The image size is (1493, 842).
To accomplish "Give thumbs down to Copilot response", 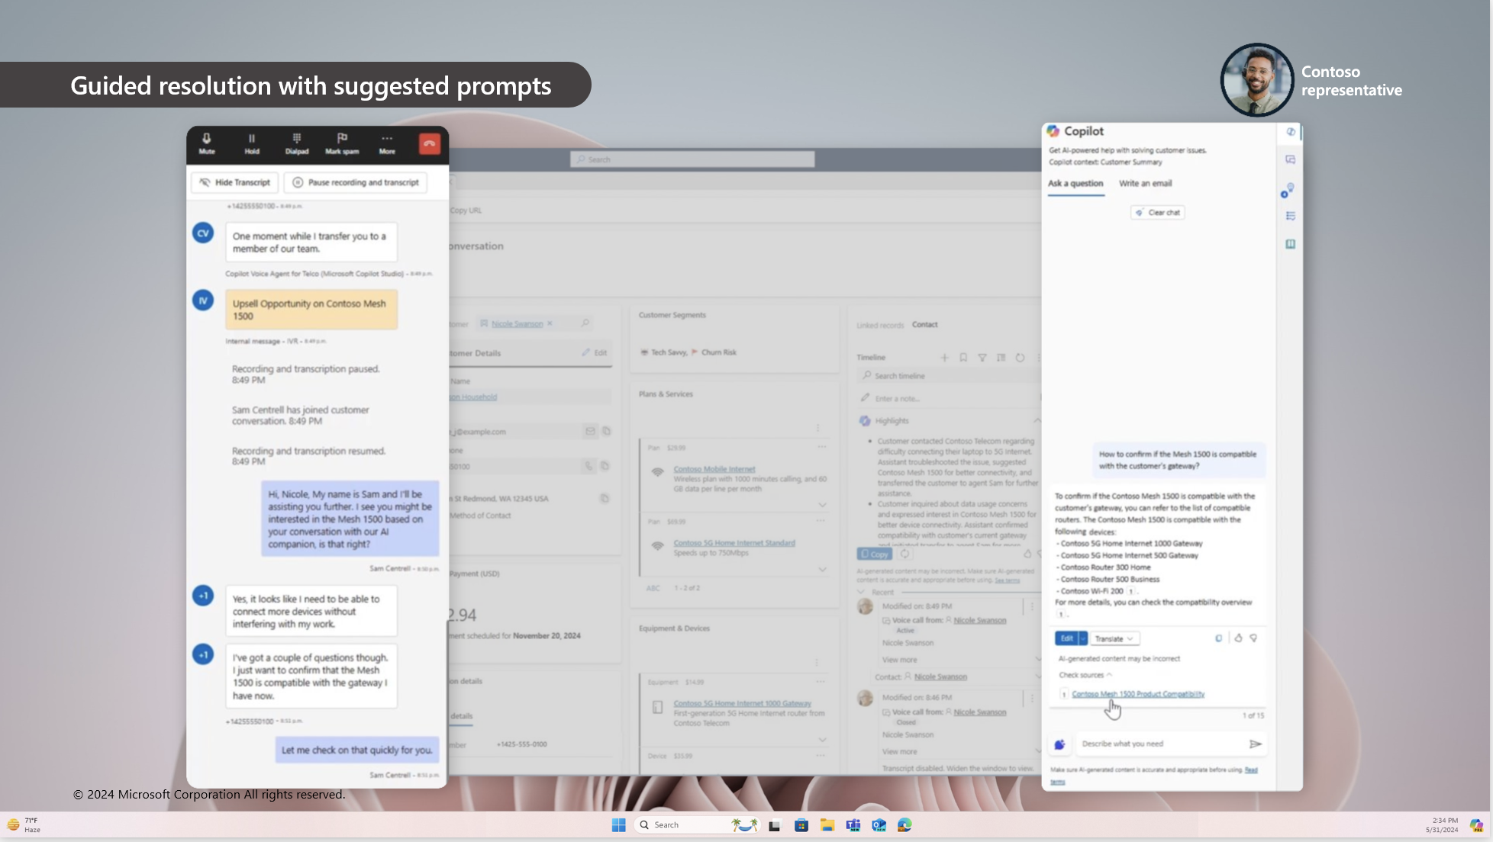I will click(1253, 638).
